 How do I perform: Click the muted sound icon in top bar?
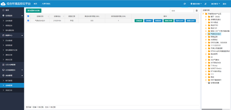point(206,4)
